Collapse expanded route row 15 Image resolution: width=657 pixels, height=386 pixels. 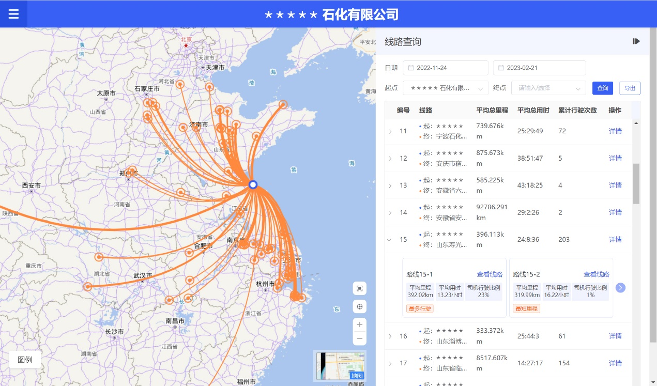(x=390, y=240)
